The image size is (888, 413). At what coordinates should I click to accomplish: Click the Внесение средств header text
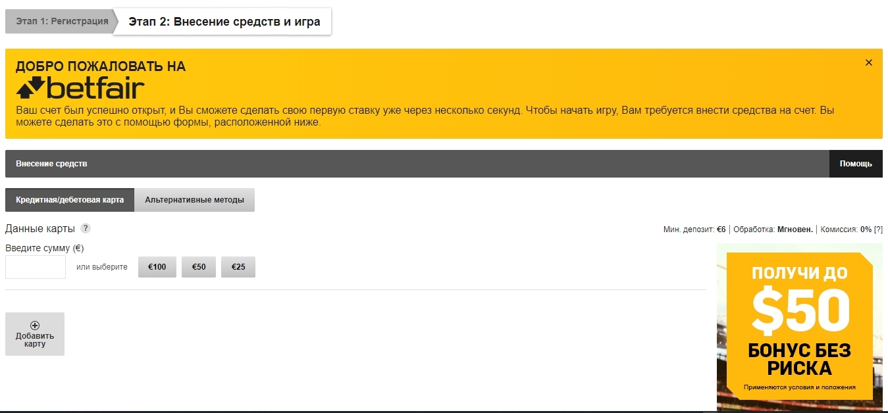pyautogui.click(x=51, y=164)
